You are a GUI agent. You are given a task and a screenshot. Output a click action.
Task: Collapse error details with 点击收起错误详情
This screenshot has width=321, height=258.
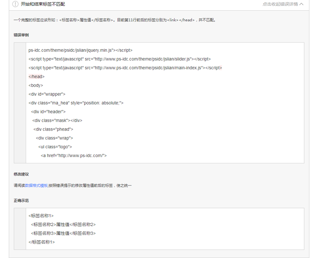coord(280,4)
